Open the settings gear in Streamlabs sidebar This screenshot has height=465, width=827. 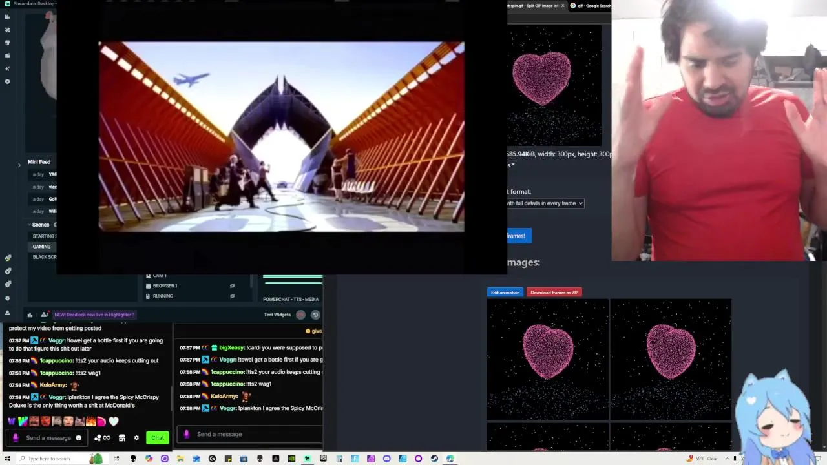pyautogui.click(x=7, y=298)
